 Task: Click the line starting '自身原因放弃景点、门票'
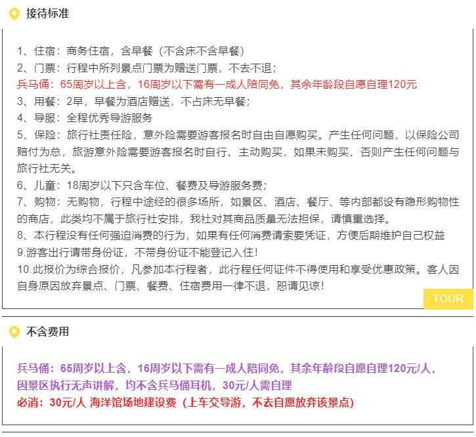click(x=171, y=286)
